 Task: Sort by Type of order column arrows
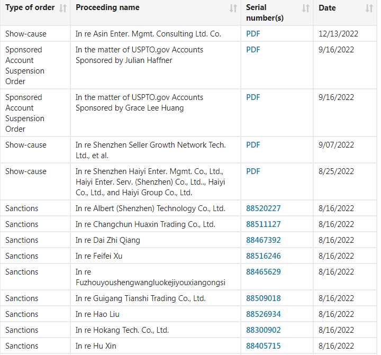coord(63,8)
